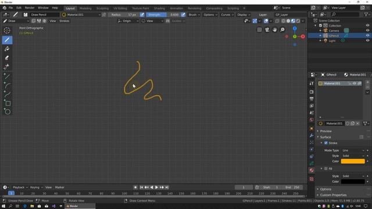Click the brush Strength slider

pos(163,15)
